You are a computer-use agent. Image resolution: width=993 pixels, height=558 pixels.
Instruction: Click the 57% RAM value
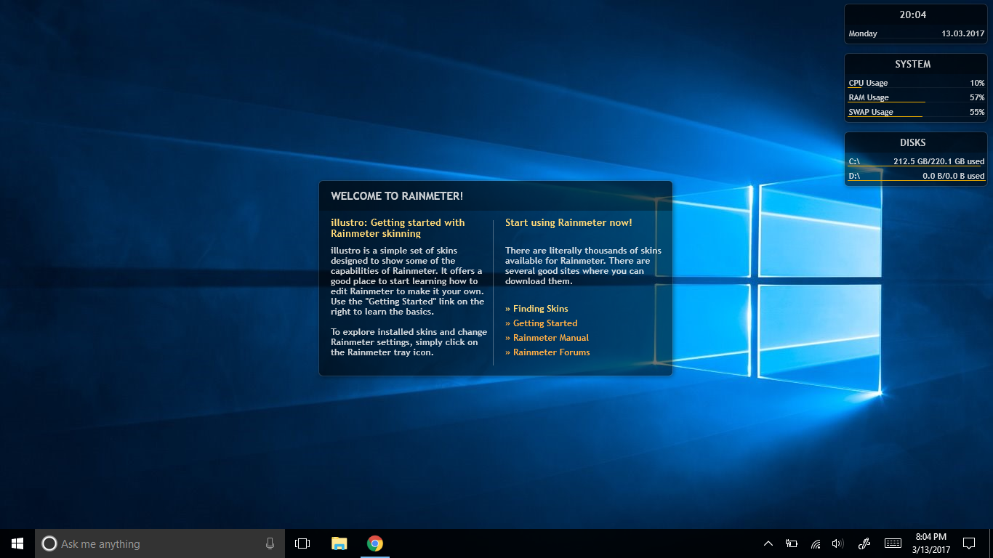pos(977,97)
